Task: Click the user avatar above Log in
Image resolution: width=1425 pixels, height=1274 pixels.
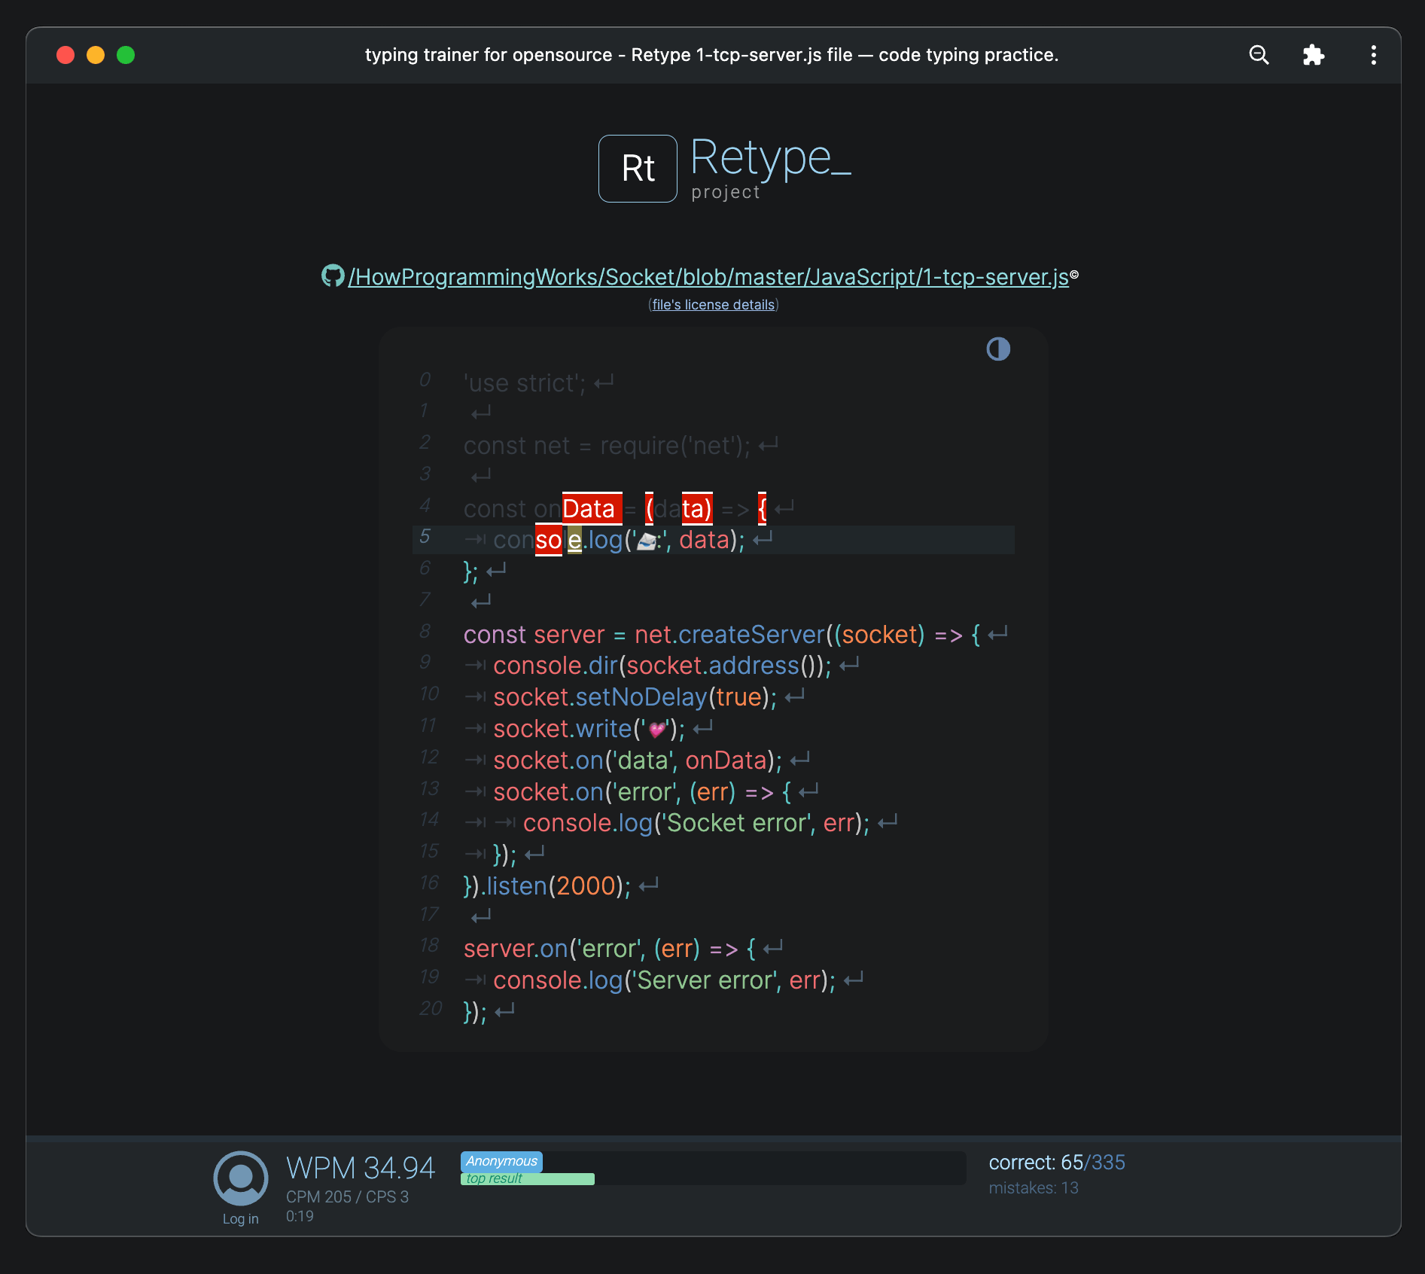Action: [239, 1177]
